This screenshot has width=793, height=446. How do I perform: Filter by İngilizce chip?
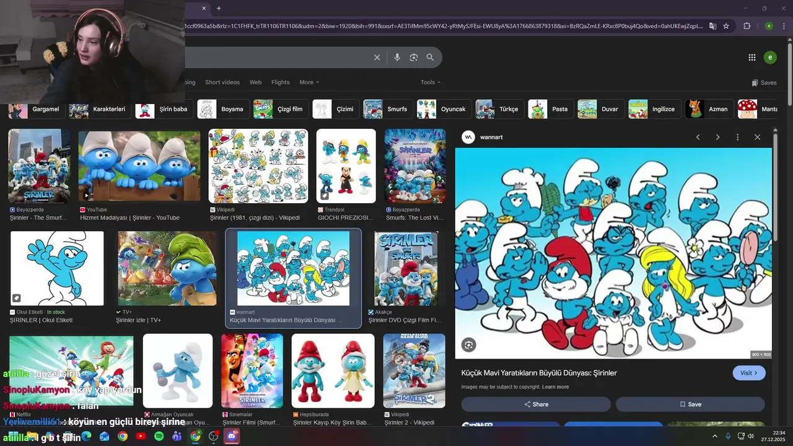click(654, 109)
